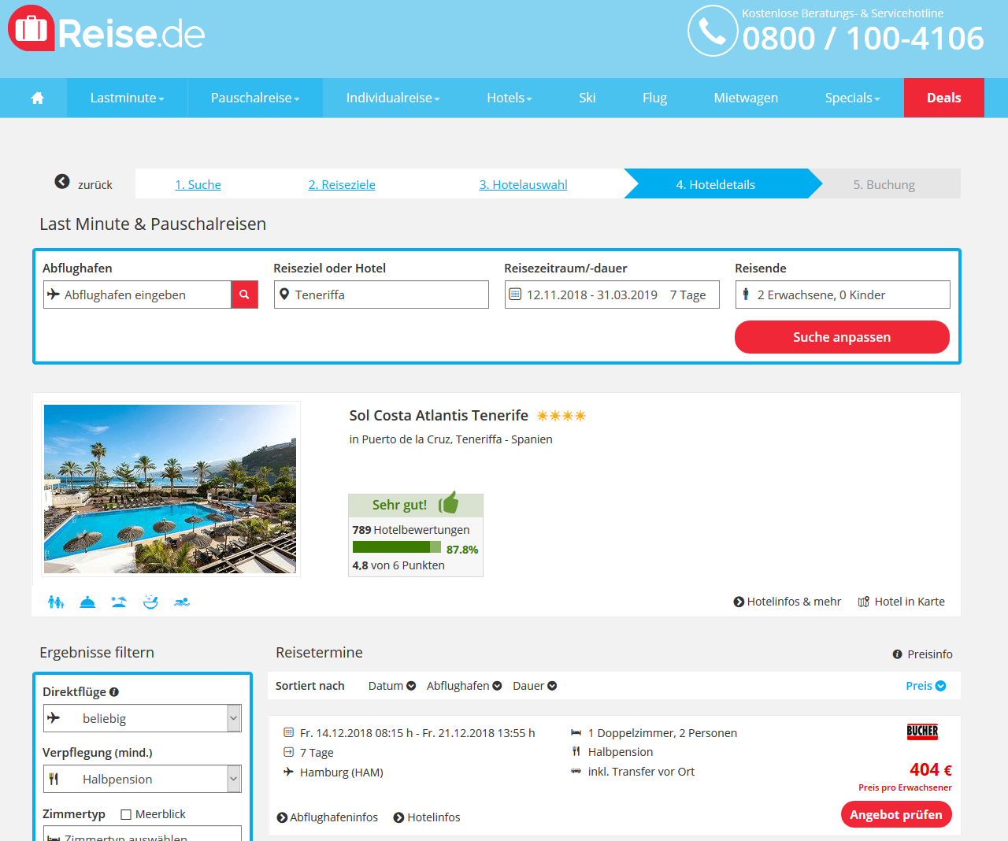Click the red airport search magnifier icon

coord(244,295)
